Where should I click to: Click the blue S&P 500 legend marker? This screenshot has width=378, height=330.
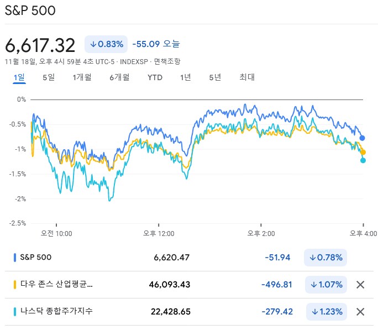coord(14,257)
